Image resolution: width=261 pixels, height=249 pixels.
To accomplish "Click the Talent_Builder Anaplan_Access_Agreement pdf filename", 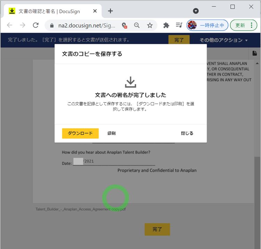I will (x=81, y=209).
